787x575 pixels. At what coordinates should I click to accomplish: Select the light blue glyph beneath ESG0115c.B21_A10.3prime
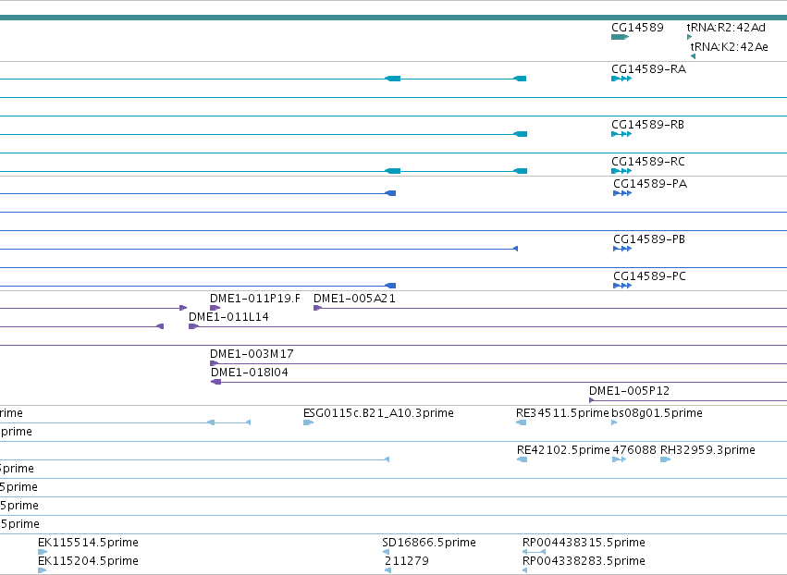click(x=308, y=422)
